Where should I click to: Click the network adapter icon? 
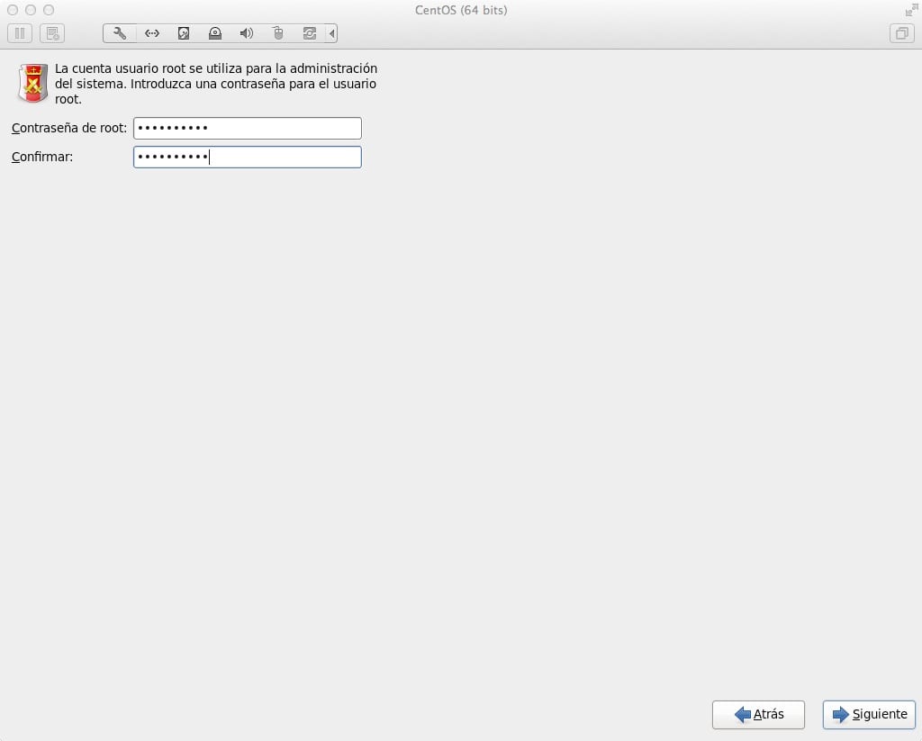[x=152, y=33]
